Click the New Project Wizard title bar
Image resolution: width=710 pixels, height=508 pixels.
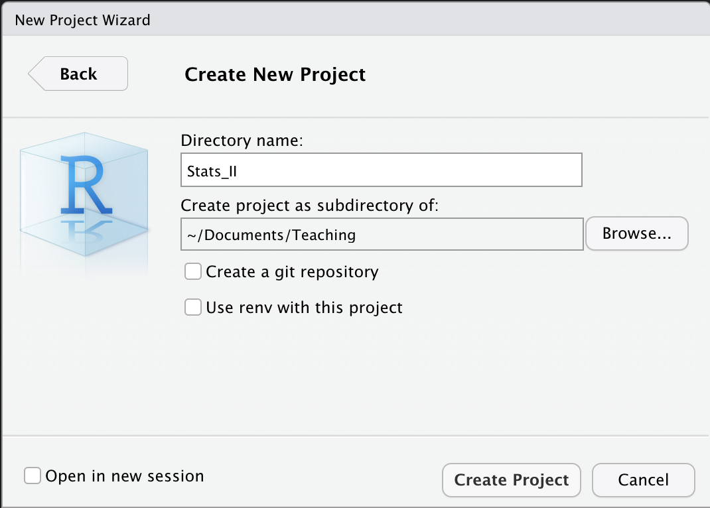355,20
